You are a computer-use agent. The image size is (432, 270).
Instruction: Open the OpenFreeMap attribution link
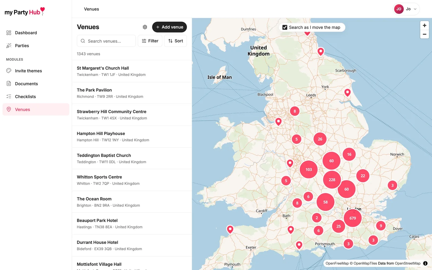pyautogui.click(x=337, y=263)
